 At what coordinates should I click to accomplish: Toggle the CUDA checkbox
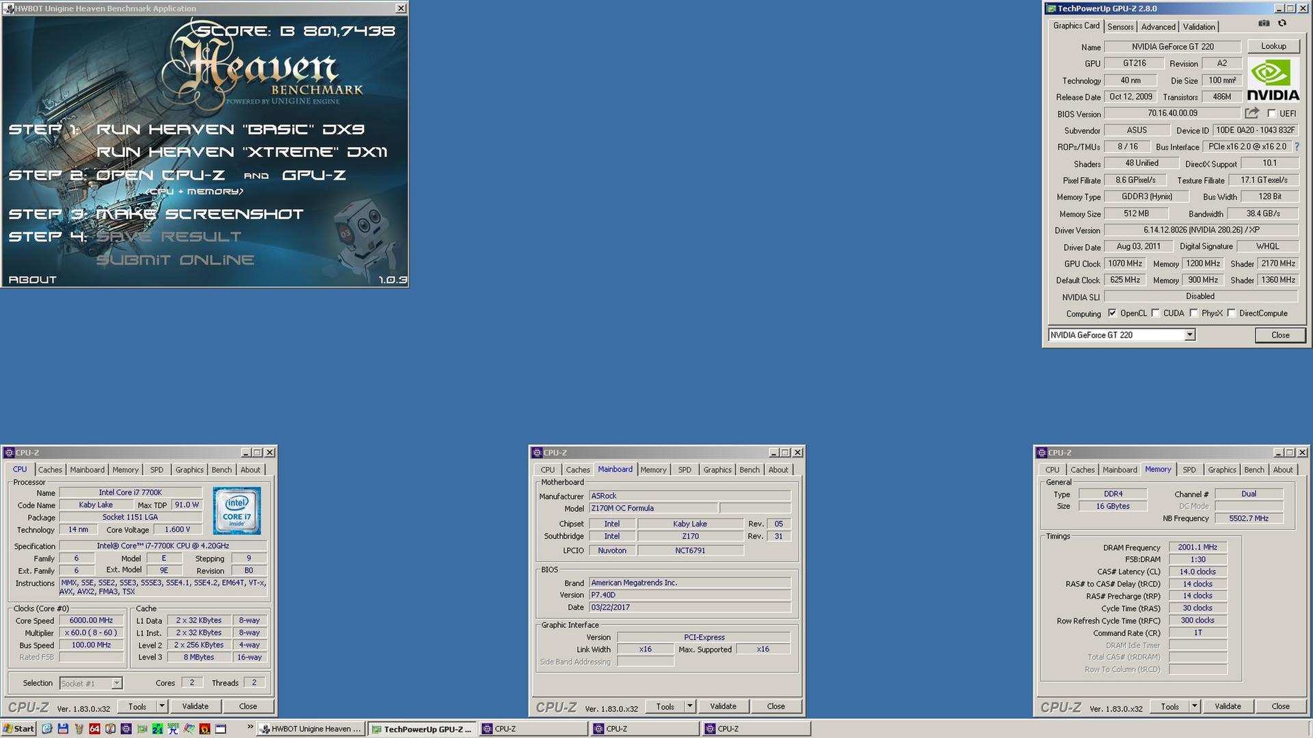[x=1156, y=313]
